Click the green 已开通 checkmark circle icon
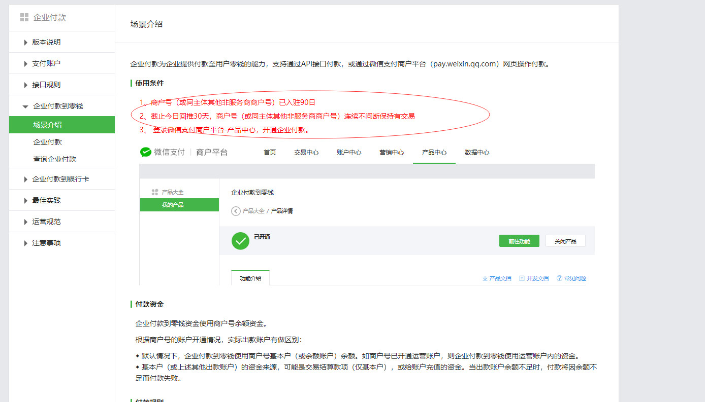The image size is (705, 402). (x=240, y=241)
